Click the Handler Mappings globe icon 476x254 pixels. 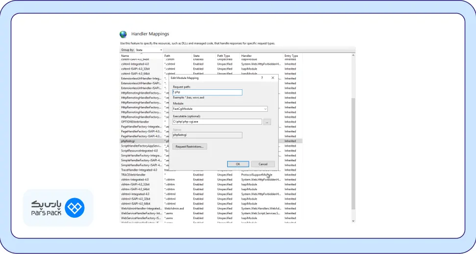click(x=123, y=34)
